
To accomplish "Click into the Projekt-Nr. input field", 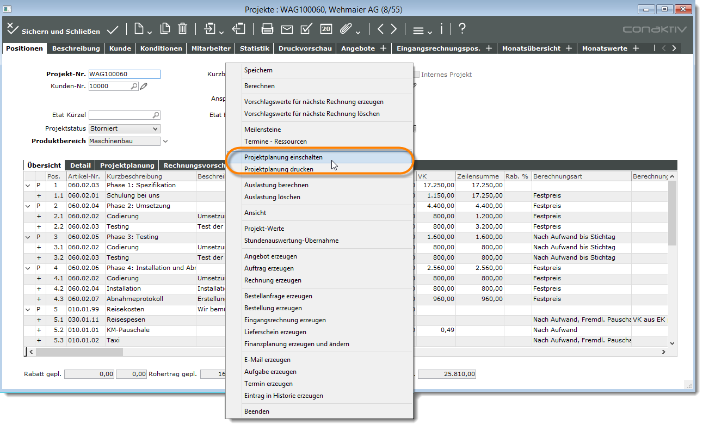I will [124, 75].
